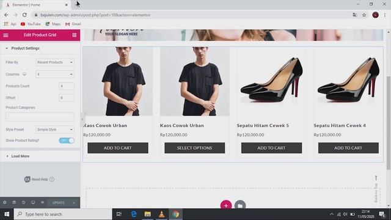Bookmark this page with star icon
Viewport: 391px width, 220px height.
364,15
